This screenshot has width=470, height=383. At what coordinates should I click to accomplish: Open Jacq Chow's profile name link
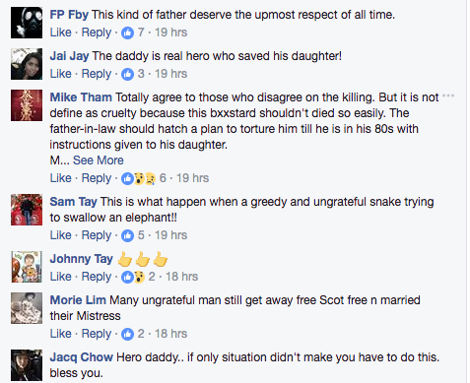pyautogui.click(x=82, y=357)
